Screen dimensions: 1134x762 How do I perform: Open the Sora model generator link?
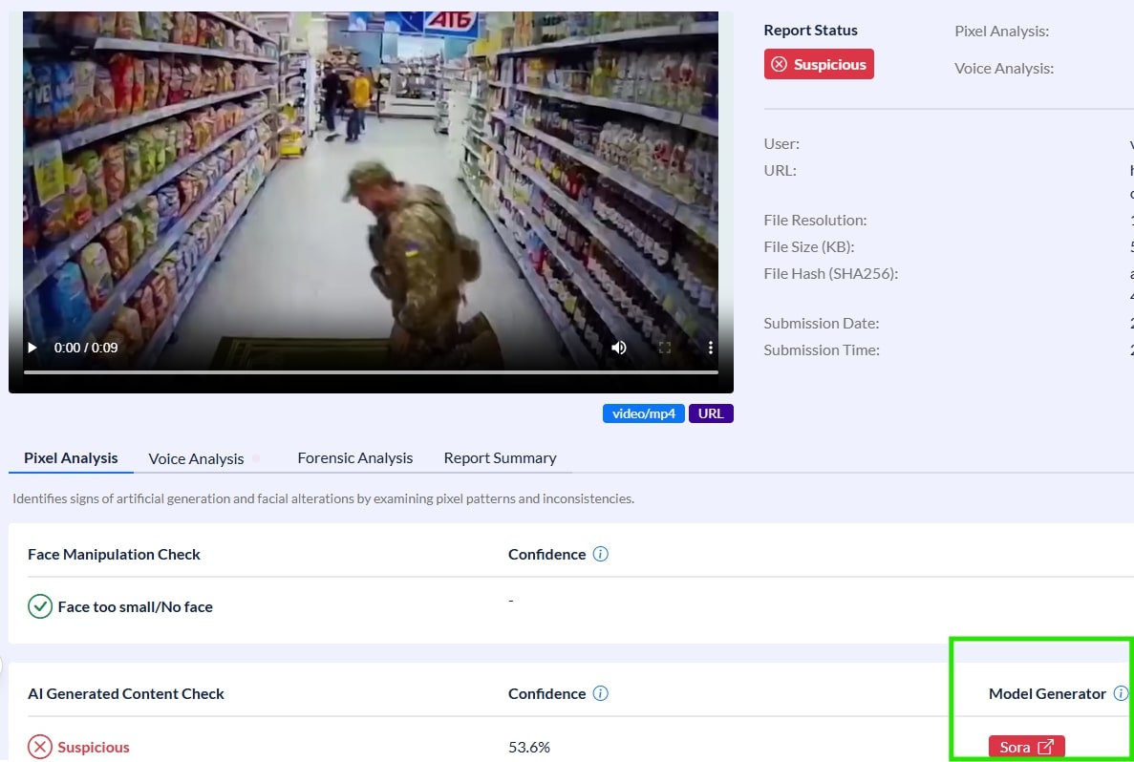coord(1026,747)
